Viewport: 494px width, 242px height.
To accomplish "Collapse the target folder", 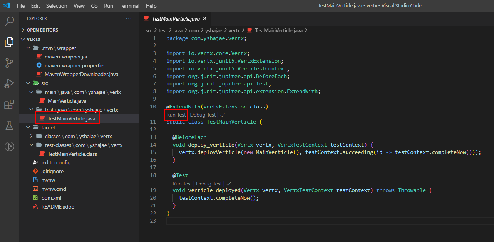I will point(48,127).
